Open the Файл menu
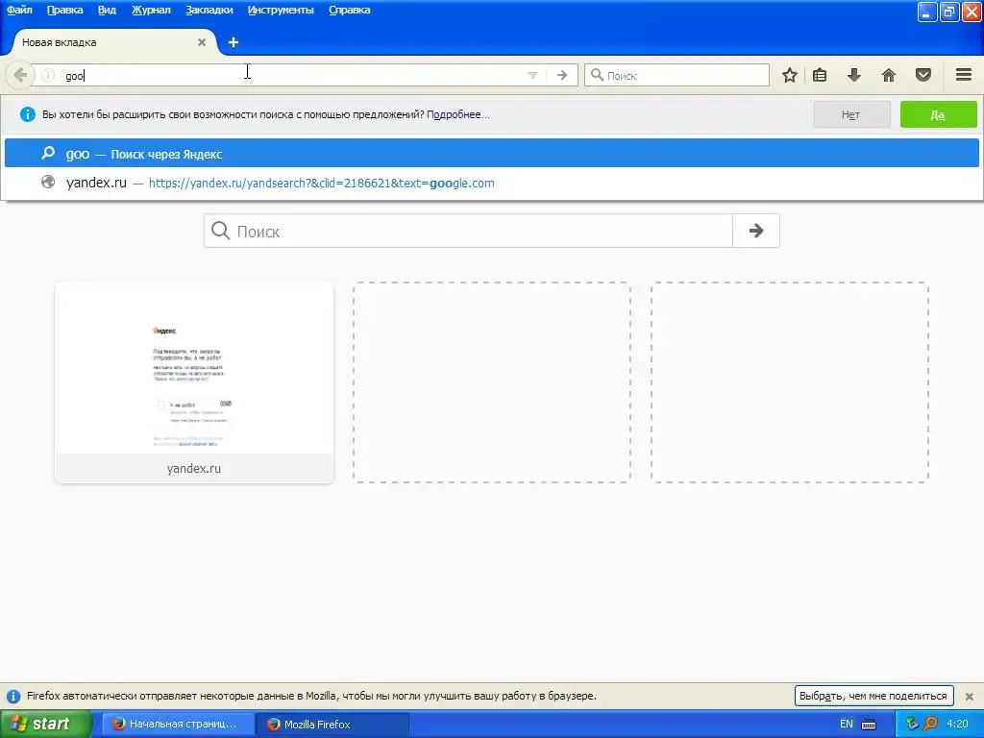Screen dimensions: 984x738 (19, 10)
